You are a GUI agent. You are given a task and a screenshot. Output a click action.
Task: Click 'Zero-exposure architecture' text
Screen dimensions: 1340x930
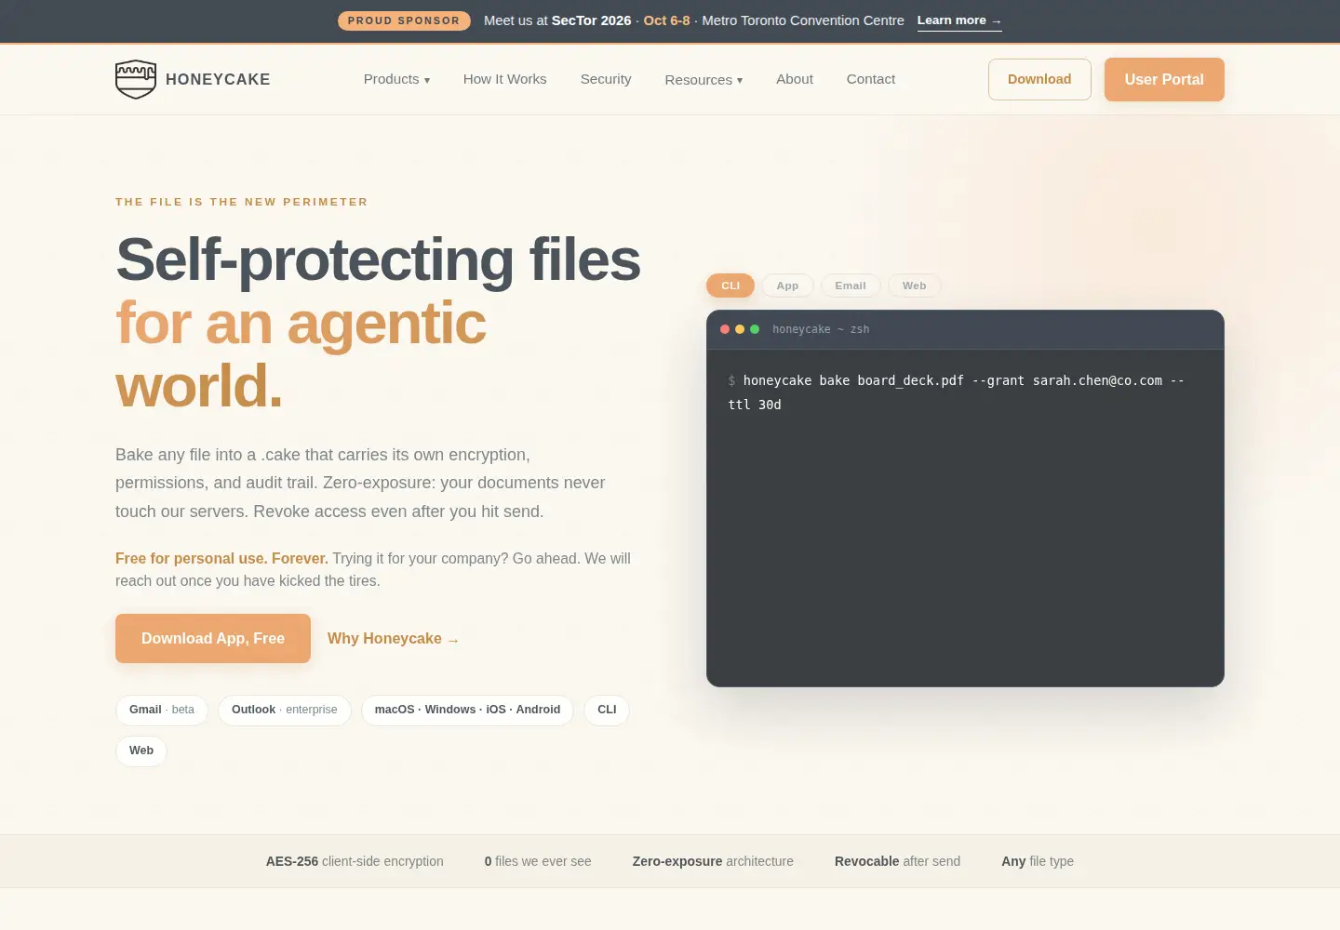[x=713, y=861]
